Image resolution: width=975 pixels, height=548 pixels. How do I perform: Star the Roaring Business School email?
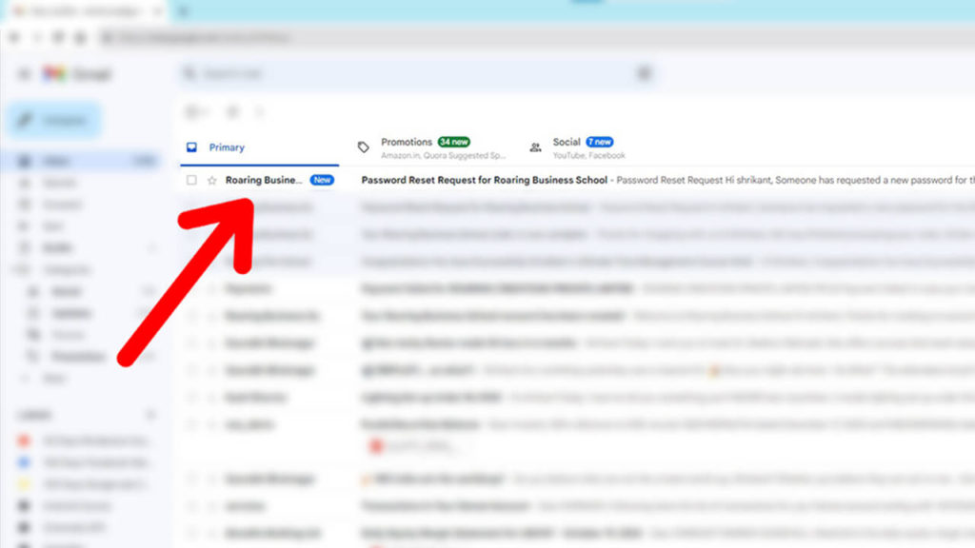point(212,180)
